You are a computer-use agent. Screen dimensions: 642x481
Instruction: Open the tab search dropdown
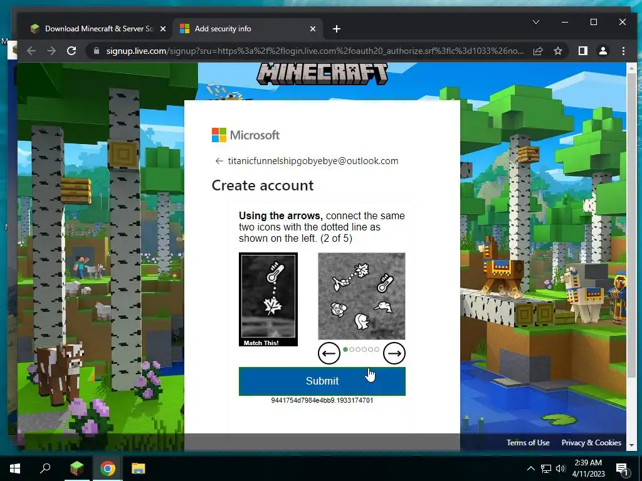536,22
